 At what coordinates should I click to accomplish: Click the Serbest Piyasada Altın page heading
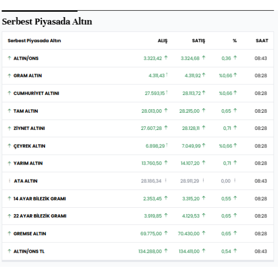pyautogui.click(x=47, y=22)
